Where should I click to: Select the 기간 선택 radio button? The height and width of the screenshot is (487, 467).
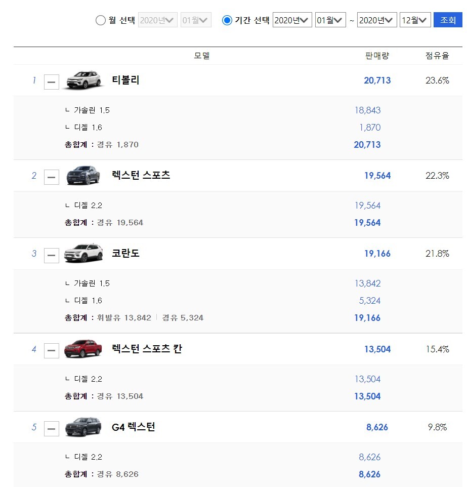227,20
